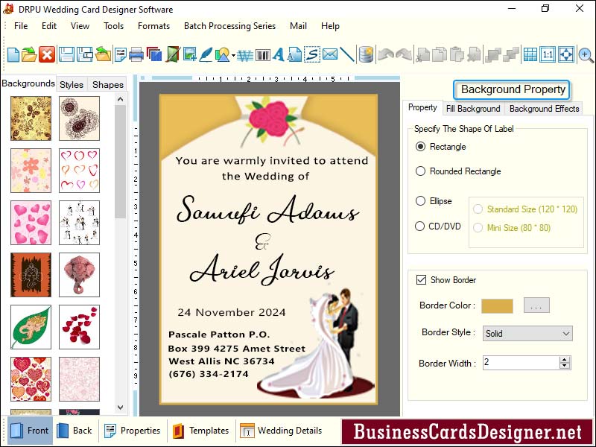Select the Barcode tool

(261, 54)
